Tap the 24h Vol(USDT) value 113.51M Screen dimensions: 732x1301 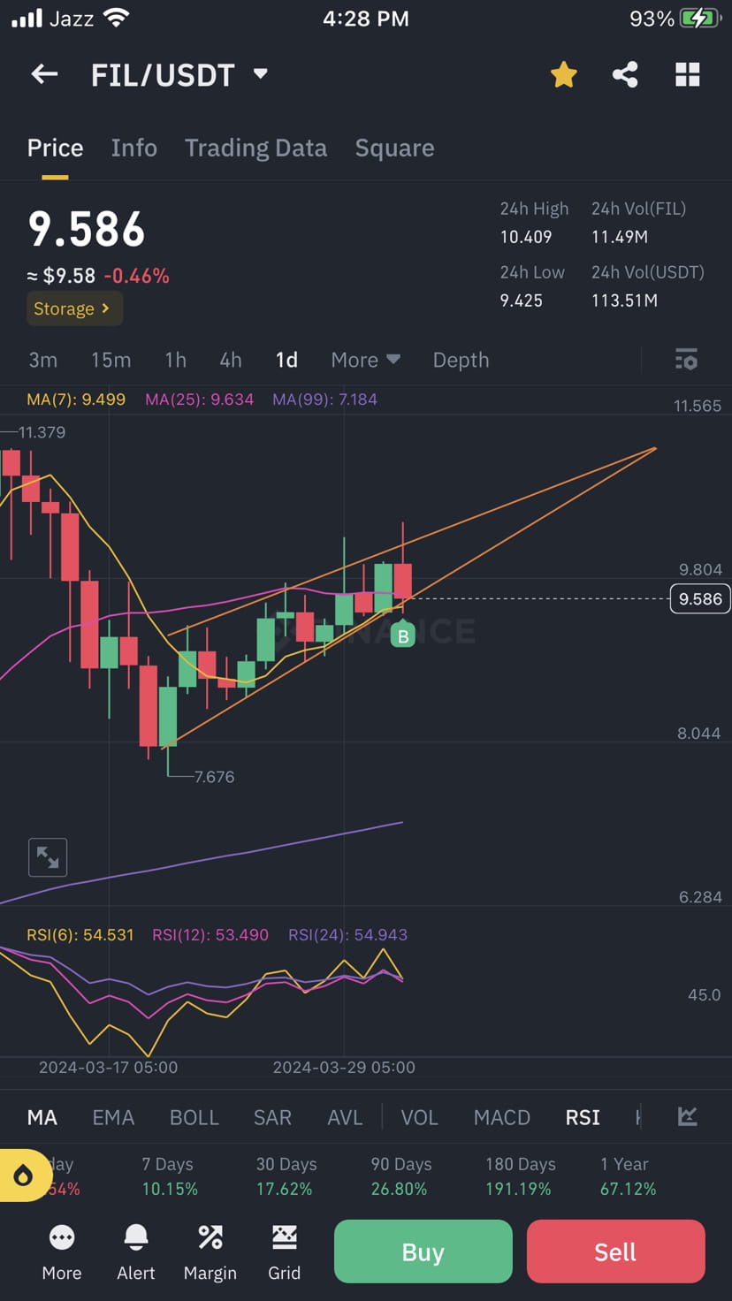click(625, 301)
